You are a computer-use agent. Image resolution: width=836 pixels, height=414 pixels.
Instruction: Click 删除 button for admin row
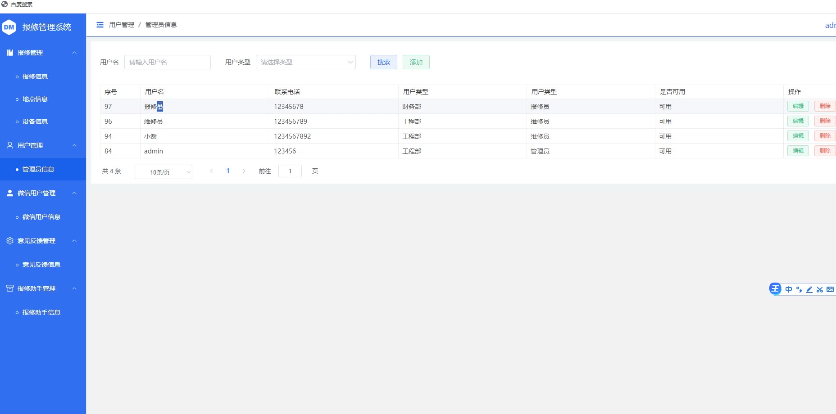tap(824, 151)
